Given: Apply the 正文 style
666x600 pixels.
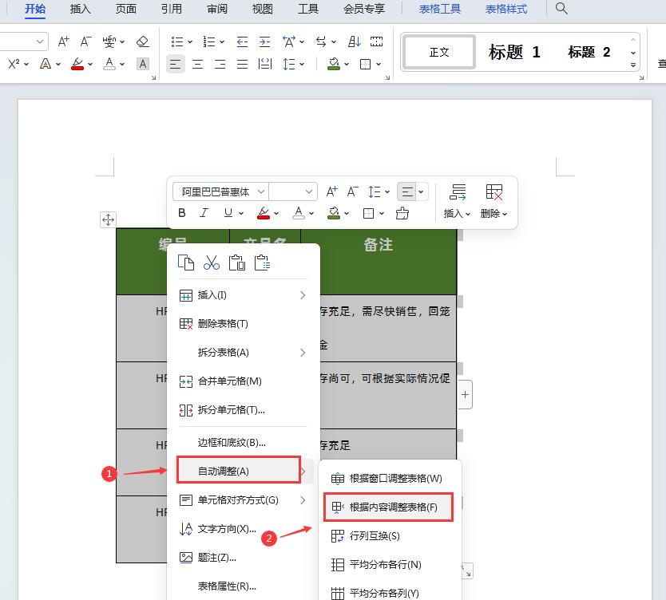Looking at the screenshot, I should pyautogui.click(x=438, y=52).
